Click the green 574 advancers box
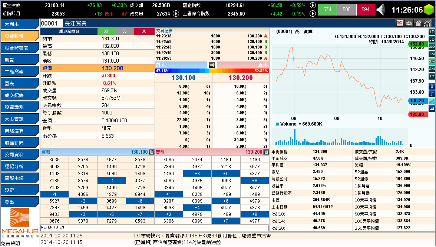 (327, 10)
